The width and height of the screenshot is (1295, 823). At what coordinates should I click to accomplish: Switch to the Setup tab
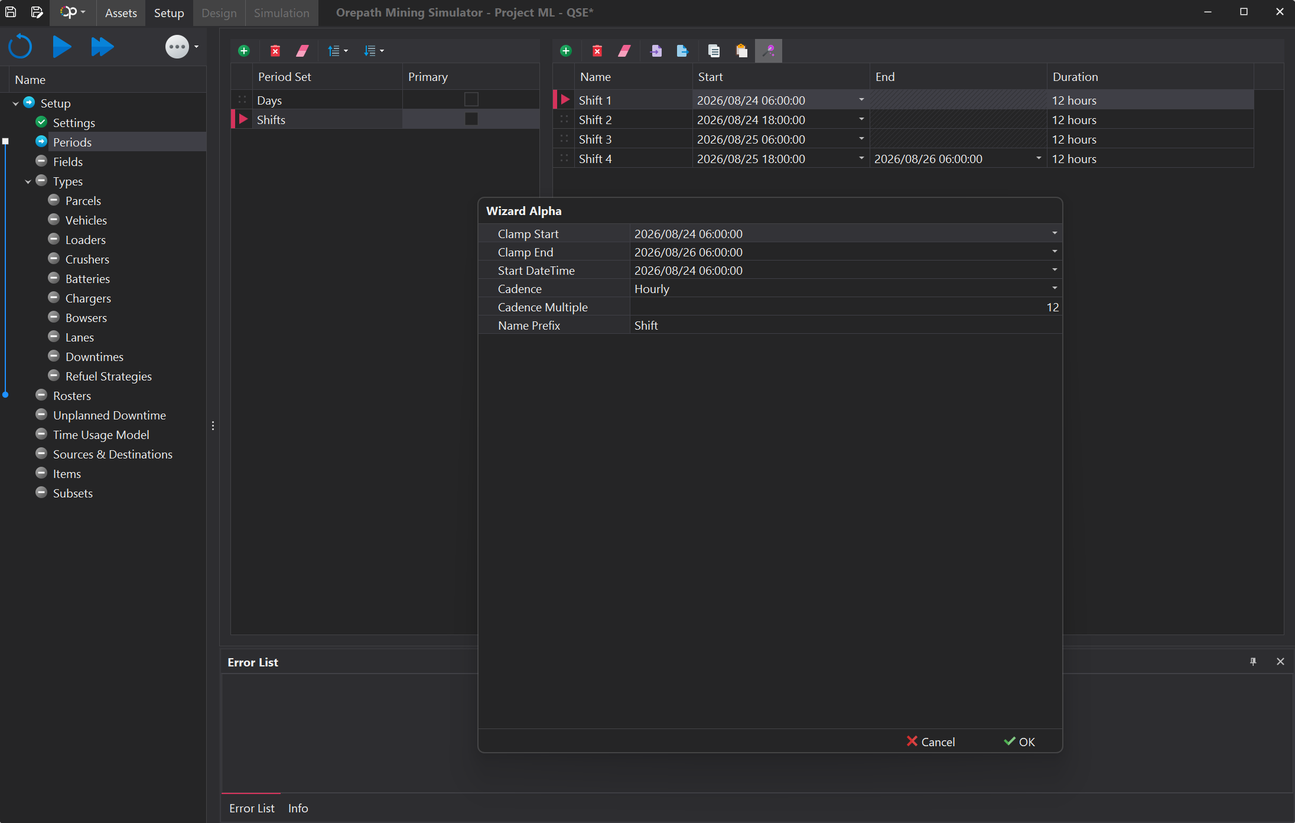[x=169, y=13]
